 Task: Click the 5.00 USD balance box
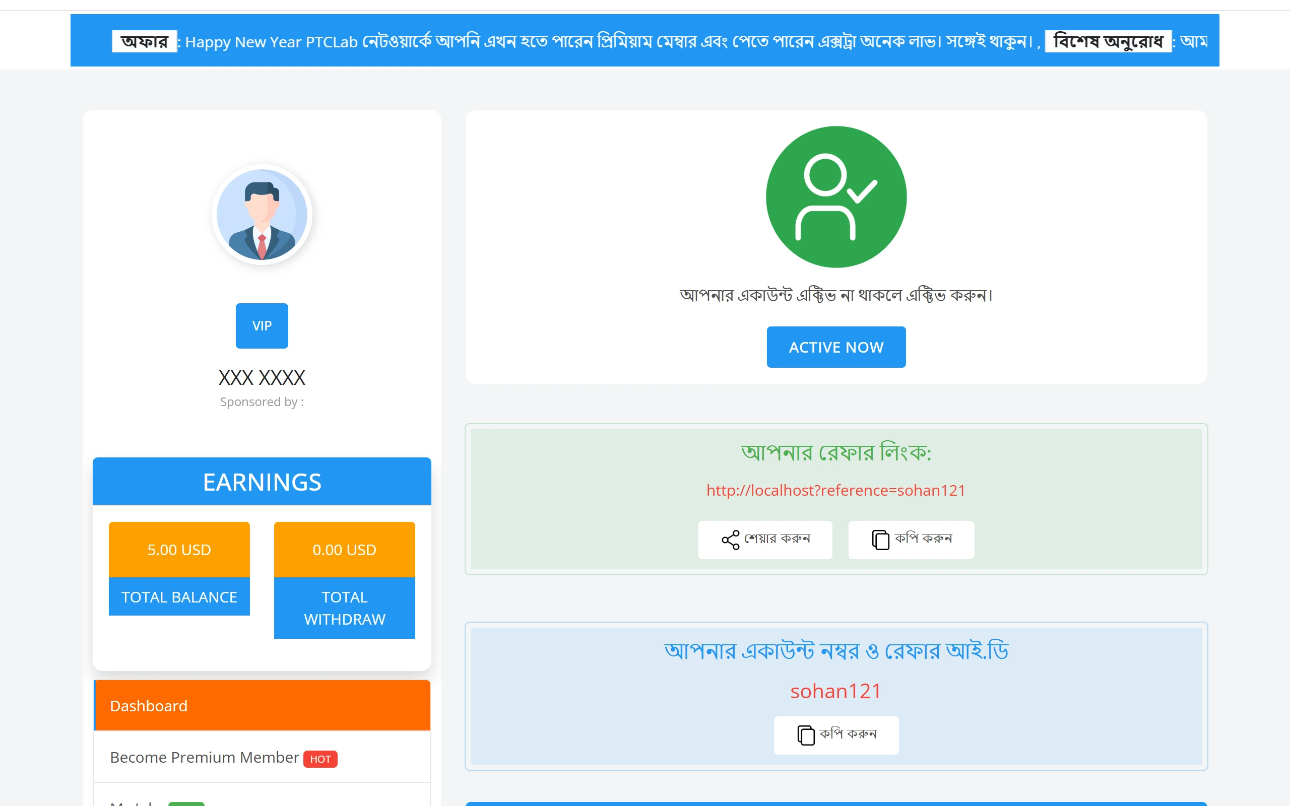click(179, 550)
